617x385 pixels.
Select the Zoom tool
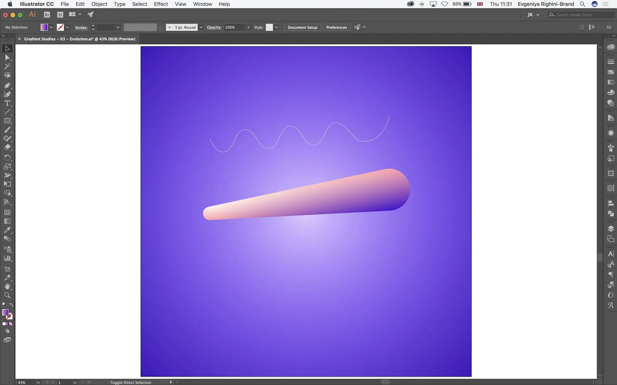coord(7,295)
